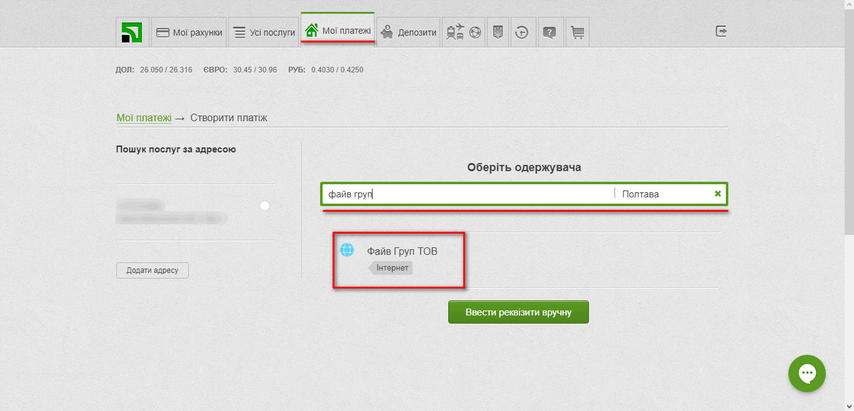Open the payment history clock icon
This screenshot has width=854, height=411.
pos(521,32)
